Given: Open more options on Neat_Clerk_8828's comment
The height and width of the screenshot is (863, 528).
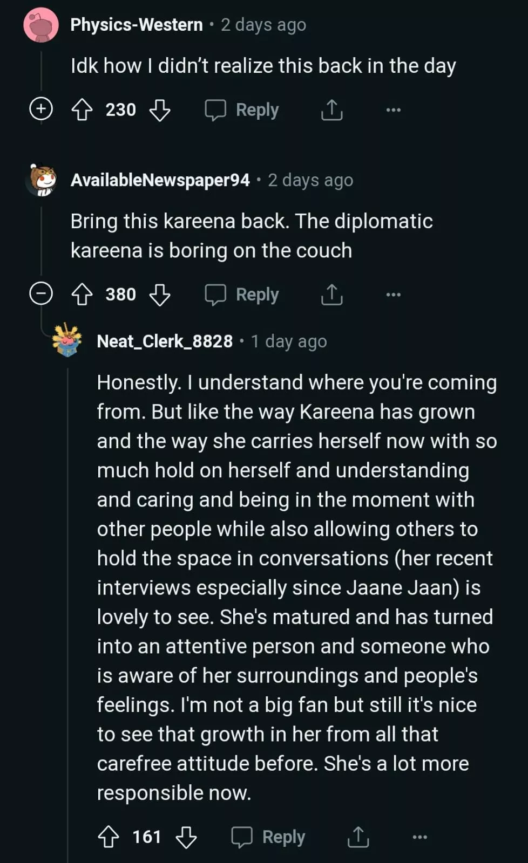Looking at the screenshot, I should tap(419, 837).
